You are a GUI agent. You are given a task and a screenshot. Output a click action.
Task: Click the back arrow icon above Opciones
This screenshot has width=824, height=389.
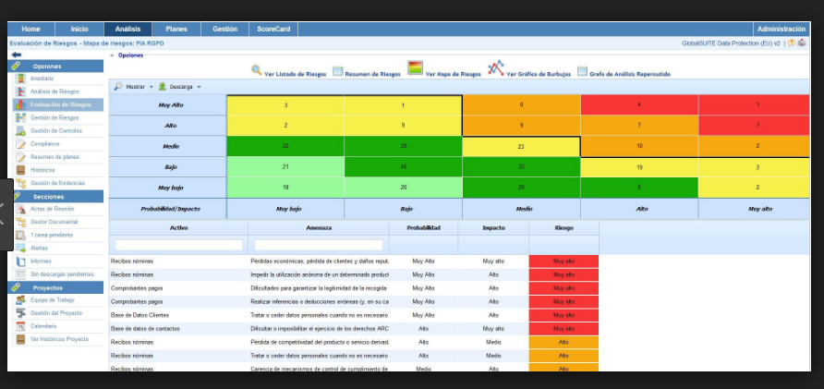pyautogui.click(x=16, y=55)
